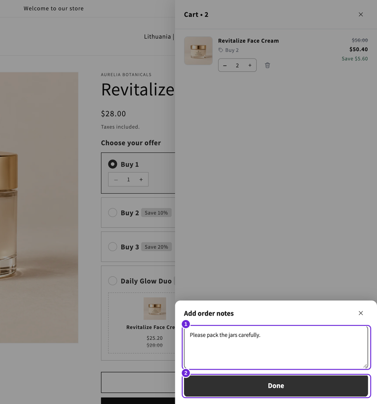Close the Add order notes panel
This screenshot has height=404, width=377.
pyautogui.click(x=360, y=313)
